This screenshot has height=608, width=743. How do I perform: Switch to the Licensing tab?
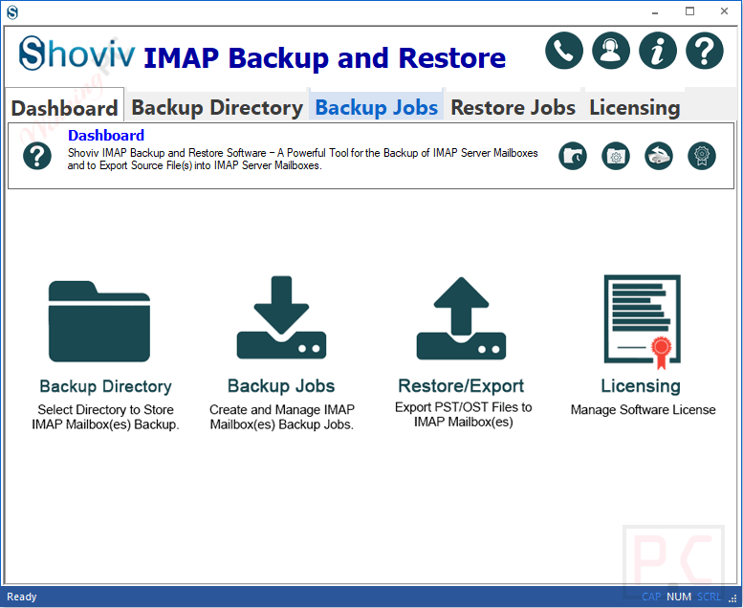[635, 108]
